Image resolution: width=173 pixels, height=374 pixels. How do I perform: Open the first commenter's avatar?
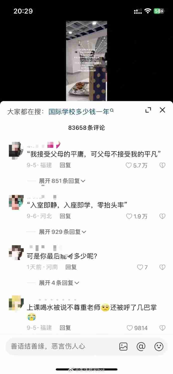(16, 149)
